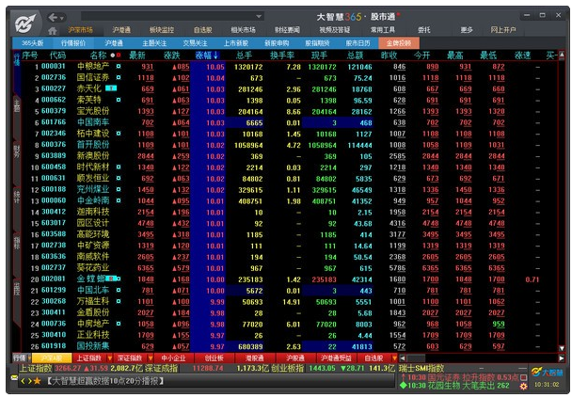Switch to the 交易关注 tab
This screenshot has width=572, height=398.
[x=195, y=43]
